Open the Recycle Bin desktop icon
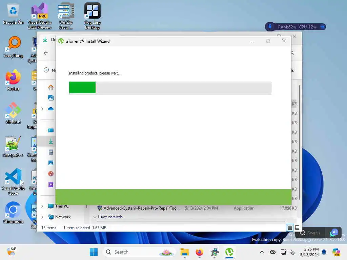The height and width of the screenshot is (260, 347). [x=13, y=14]
